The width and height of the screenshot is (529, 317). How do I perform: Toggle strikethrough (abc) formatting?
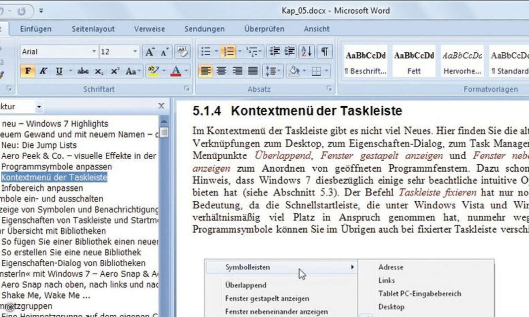83,71
